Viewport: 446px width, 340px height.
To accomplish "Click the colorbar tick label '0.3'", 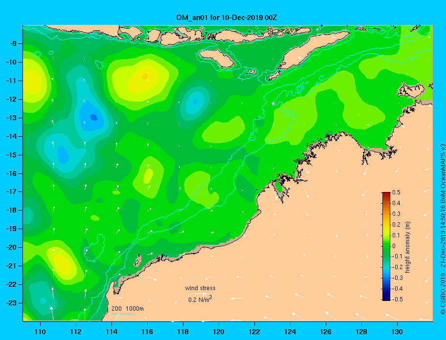I will (397, 214).
